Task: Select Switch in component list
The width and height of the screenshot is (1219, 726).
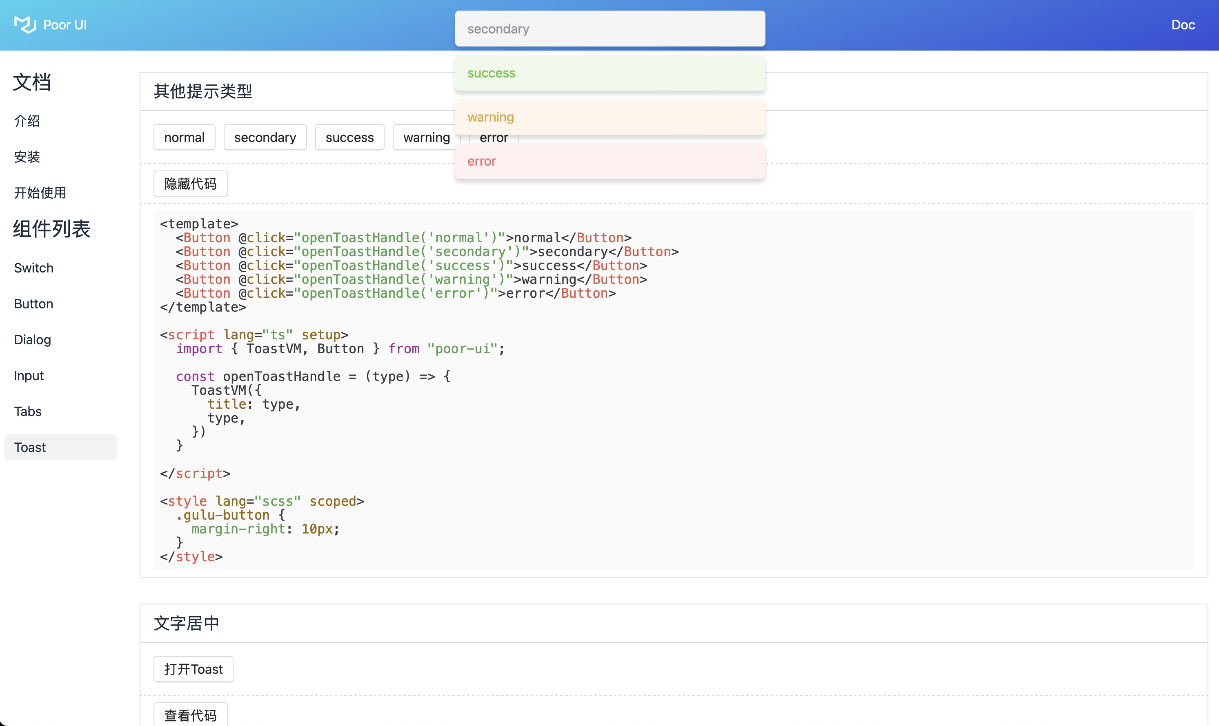Action: pyautogui.click(x=34, y=268)
